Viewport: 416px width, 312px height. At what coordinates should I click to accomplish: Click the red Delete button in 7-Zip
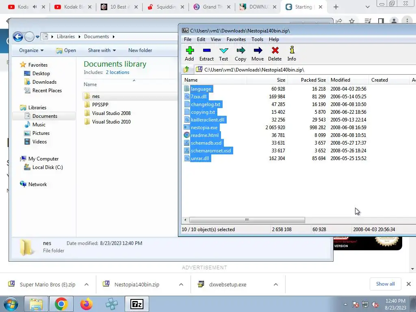275,54
